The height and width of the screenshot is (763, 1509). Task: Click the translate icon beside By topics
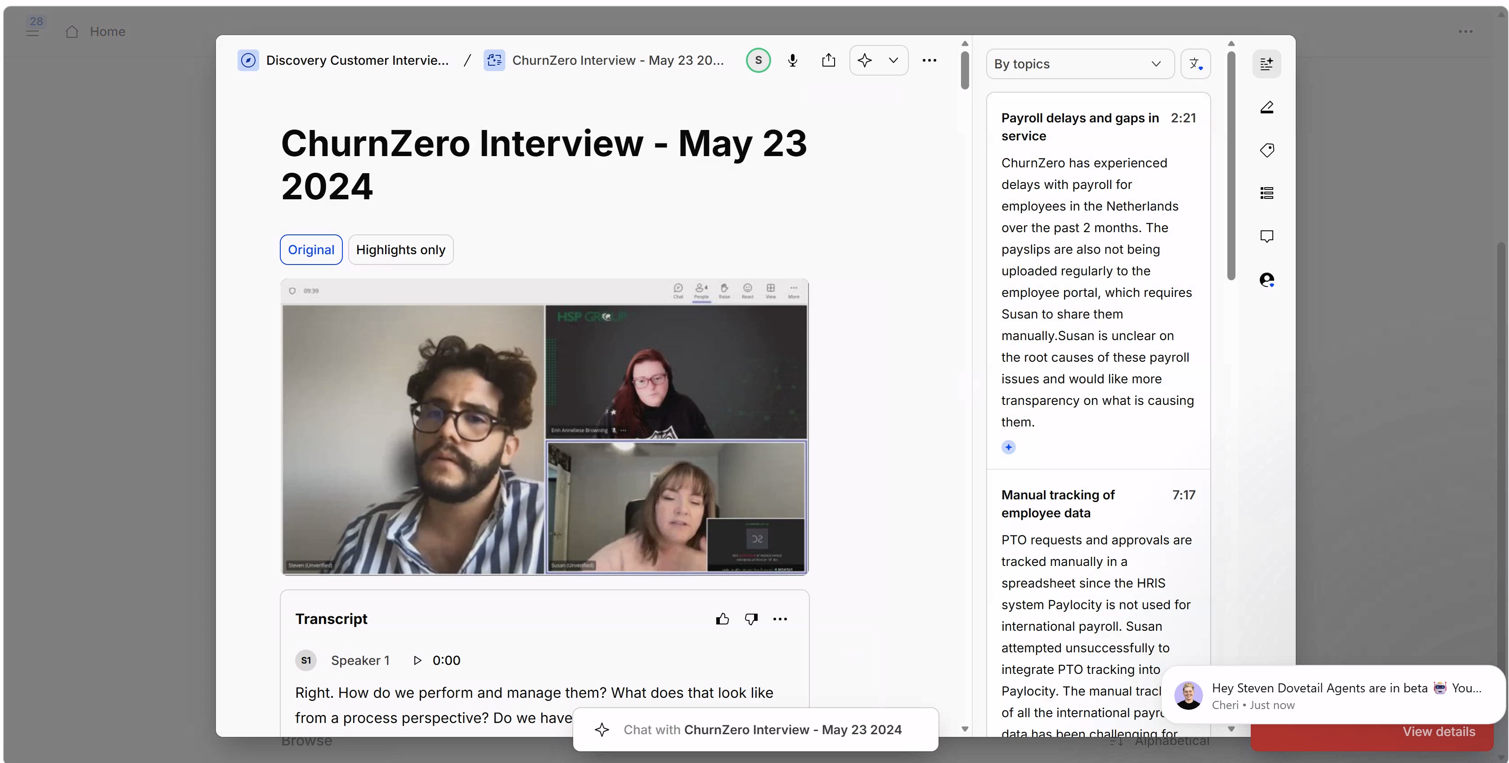tap(1195, 64)
